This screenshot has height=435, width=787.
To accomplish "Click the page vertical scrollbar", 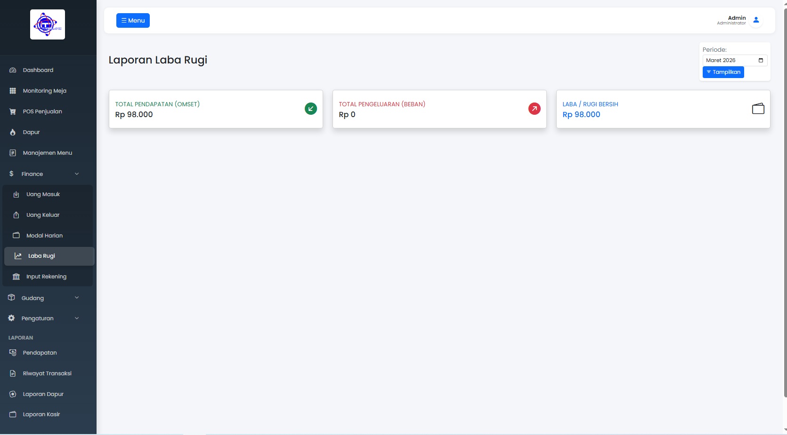I will click(785, 202).
